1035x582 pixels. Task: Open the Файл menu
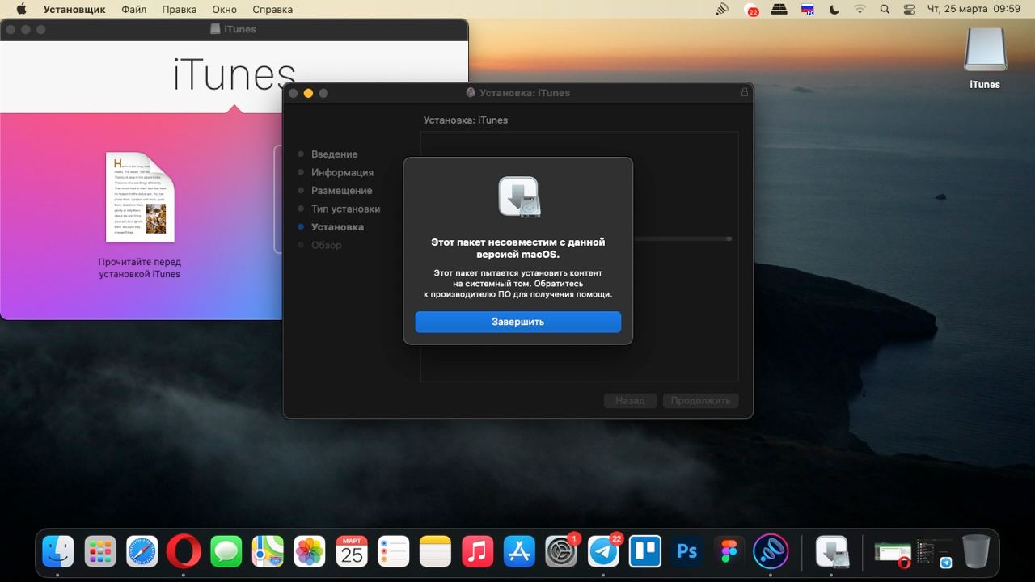(x=134, y=10)
